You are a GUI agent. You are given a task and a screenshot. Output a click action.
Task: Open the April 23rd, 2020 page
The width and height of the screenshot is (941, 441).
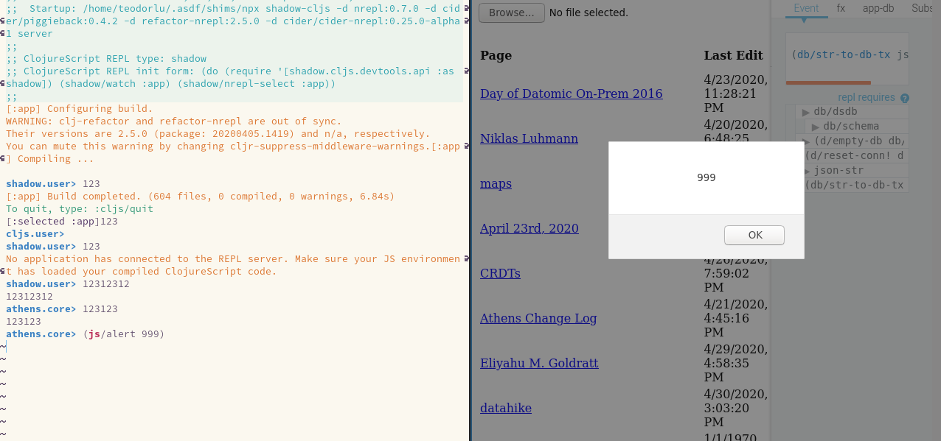pos(529,228)
